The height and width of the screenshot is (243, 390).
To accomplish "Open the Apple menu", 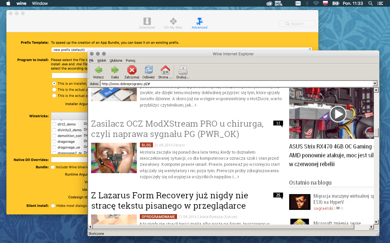I will pyautogui.click(x=8, y=3).
